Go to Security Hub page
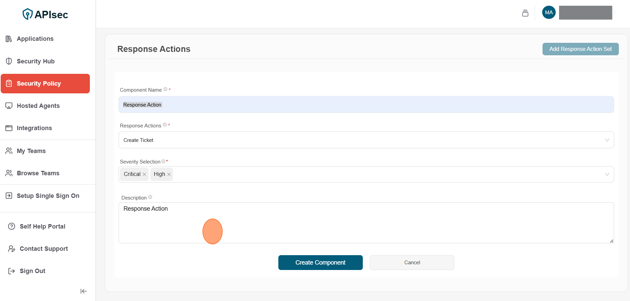Viewport: 630px width, 301px height. tap(35, 61)
